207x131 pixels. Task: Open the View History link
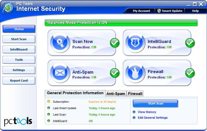point(147,112)
